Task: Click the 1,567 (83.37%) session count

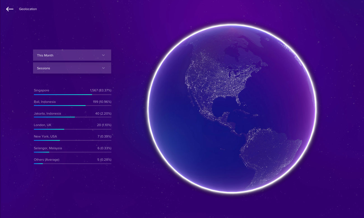Action: (x=101, y=90)
